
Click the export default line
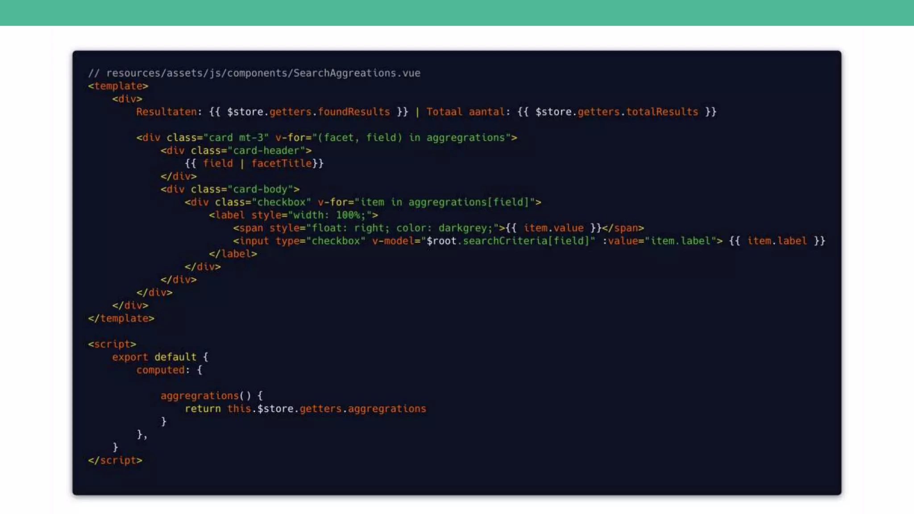coord(160,357)
